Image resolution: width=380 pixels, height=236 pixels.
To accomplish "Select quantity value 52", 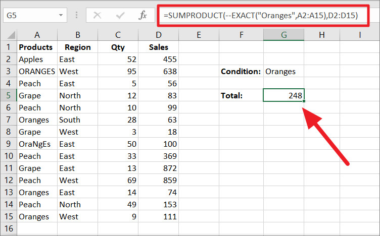I will click(118, 59).
